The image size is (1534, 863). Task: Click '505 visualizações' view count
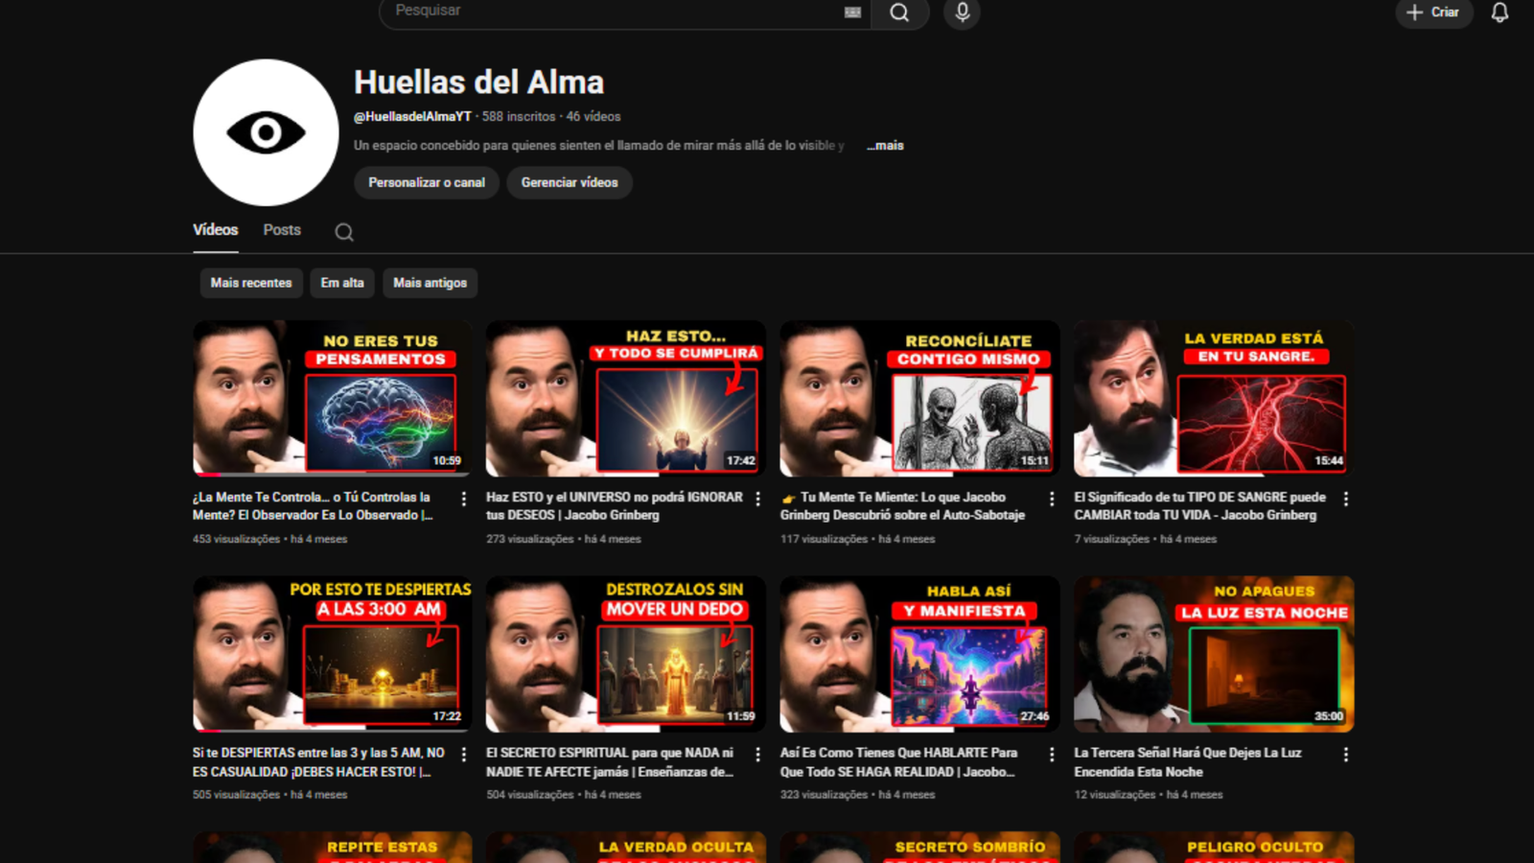[x=236, y=795]
